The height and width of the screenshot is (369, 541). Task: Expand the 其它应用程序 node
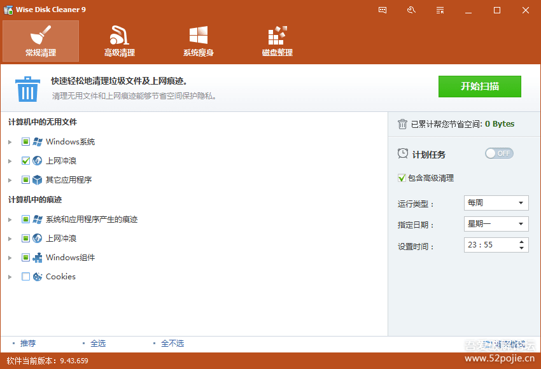(10, 180)
